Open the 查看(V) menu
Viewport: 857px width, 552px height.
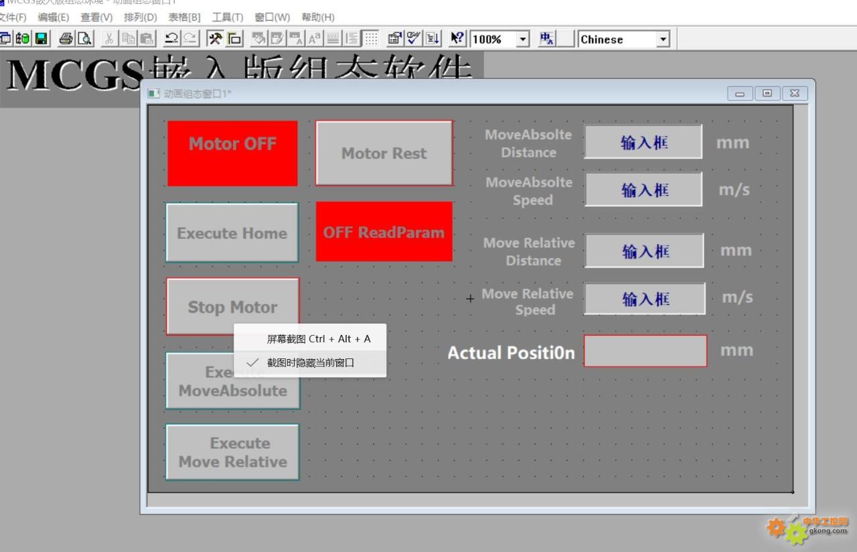click(96, 17)
